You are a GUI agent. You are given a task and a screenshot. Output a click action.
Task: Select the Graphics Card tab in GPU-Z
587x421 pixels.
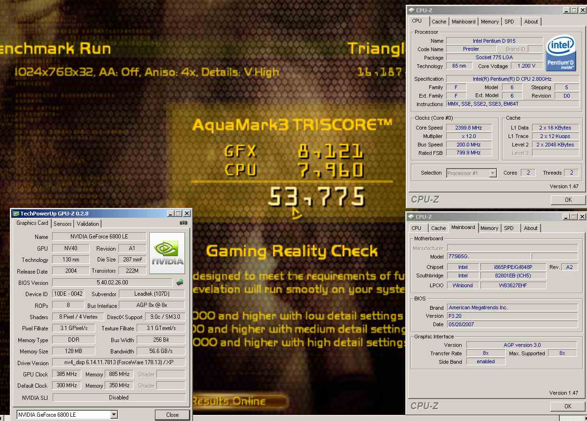tap(32, 223)
